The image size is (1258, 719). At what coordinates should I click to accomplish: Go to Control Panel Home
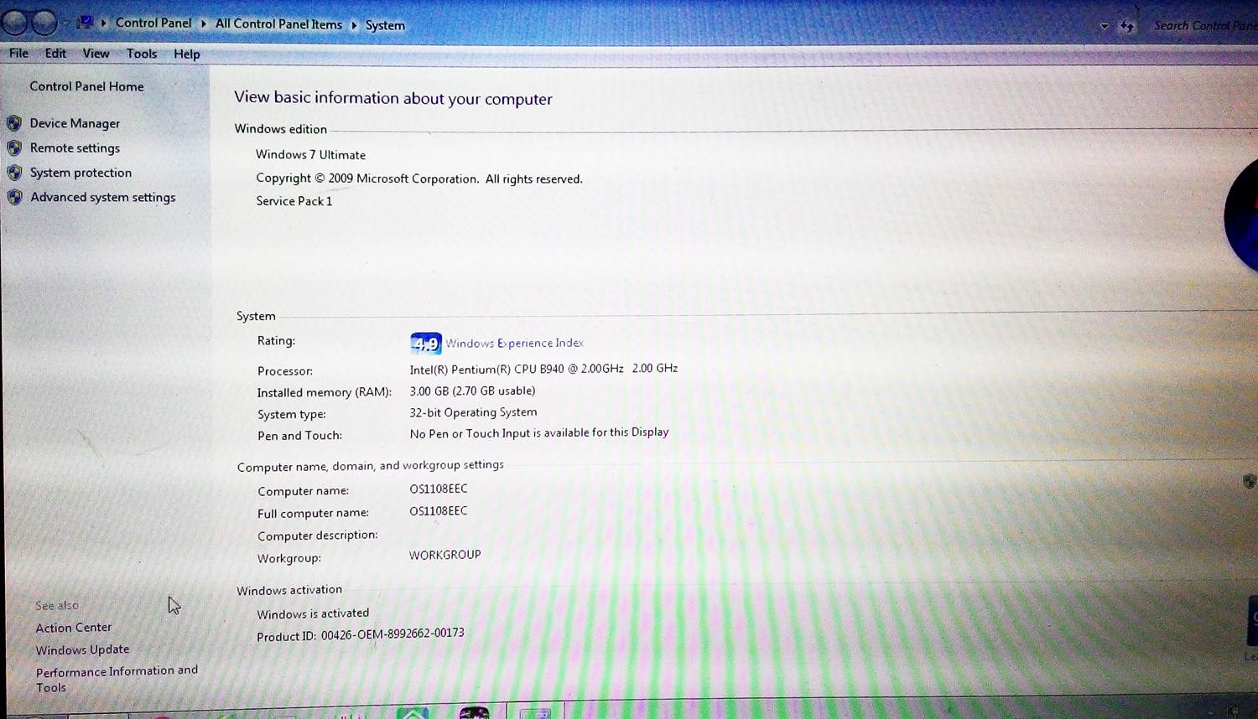(86, 86)
